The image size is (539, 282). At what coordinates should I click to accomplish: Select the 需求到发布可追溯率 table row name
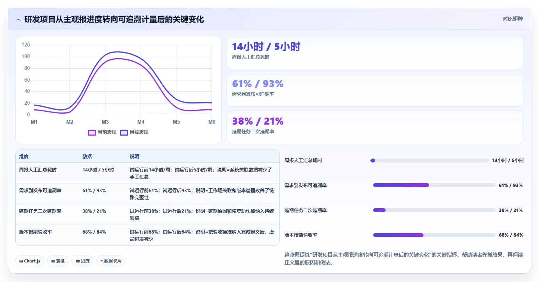pos(40,191)
